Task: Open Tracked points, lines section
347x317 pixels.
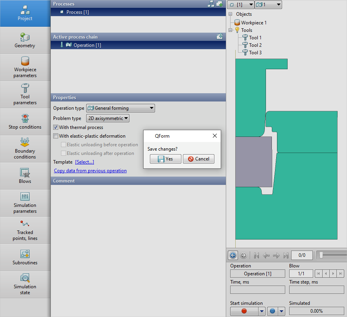Action: (25, 230)
